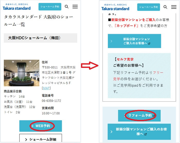The width and height of the screenshot is (180, 143).
Task: Click the 住所 label
Action: point(45,62)
